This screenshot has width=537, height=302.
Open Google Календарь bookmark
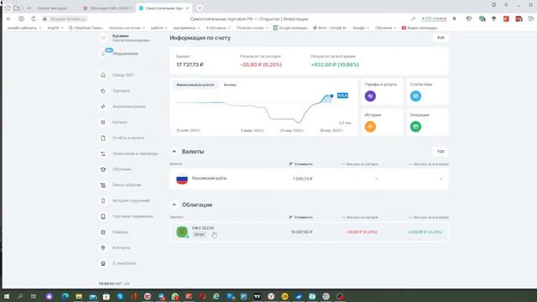click(290, 28)
